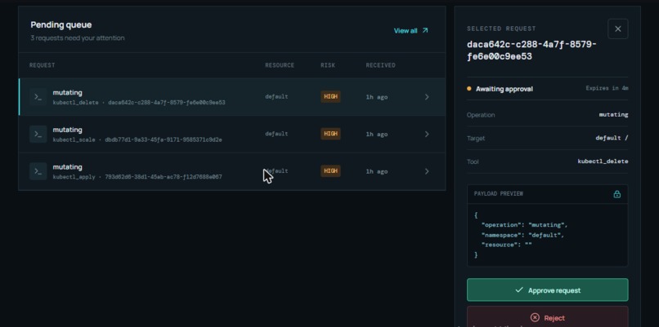
Task: Click the mutating Operation value in panel
Action: coord(613,114)
